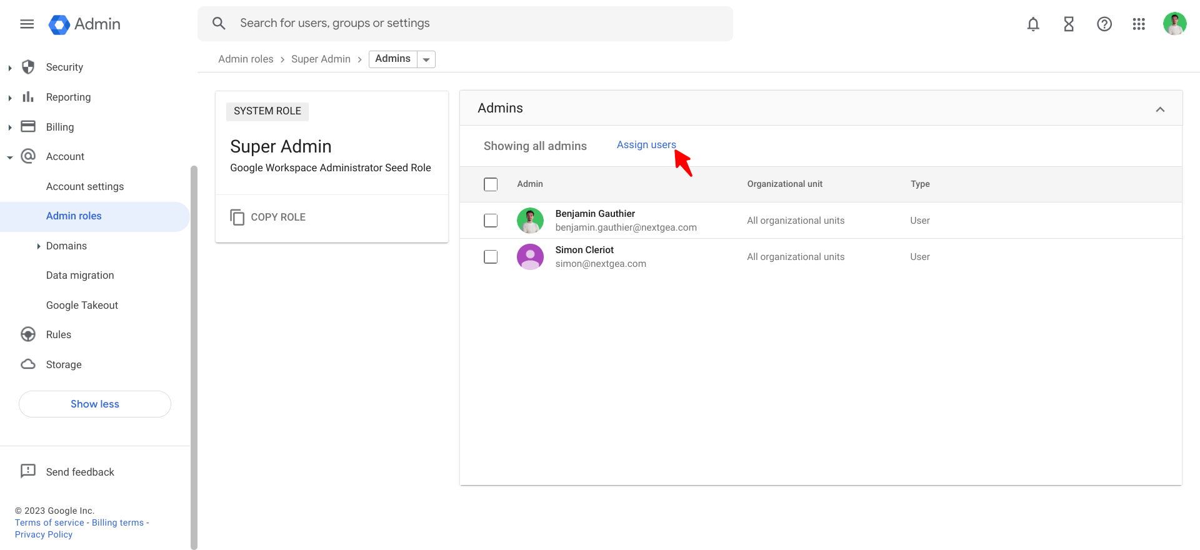Screen dimensions: 1200x550
Task: Expand the Domains submenu arrow
Action: coord(39,246)
